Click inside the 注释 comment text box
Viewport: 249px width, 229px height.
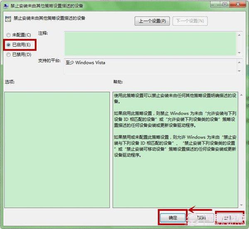pos(150,44)
